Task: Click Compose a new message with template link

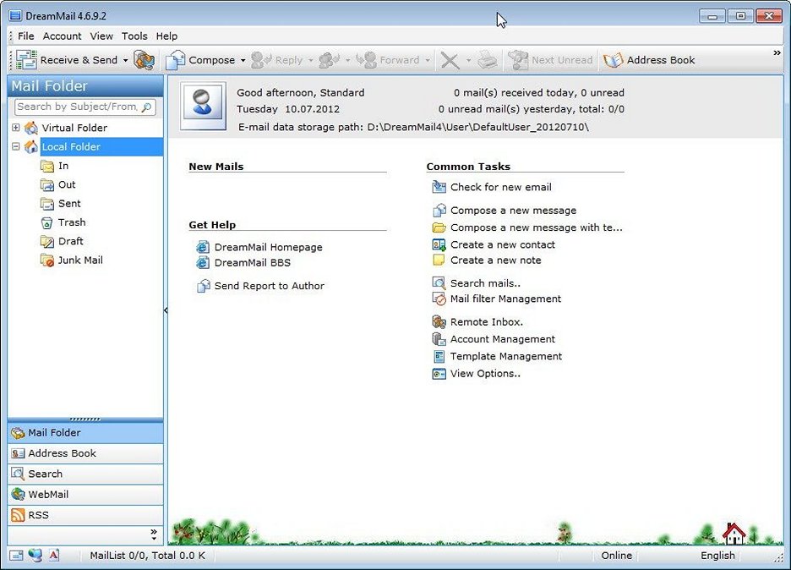Action: (x=537, y=227)
